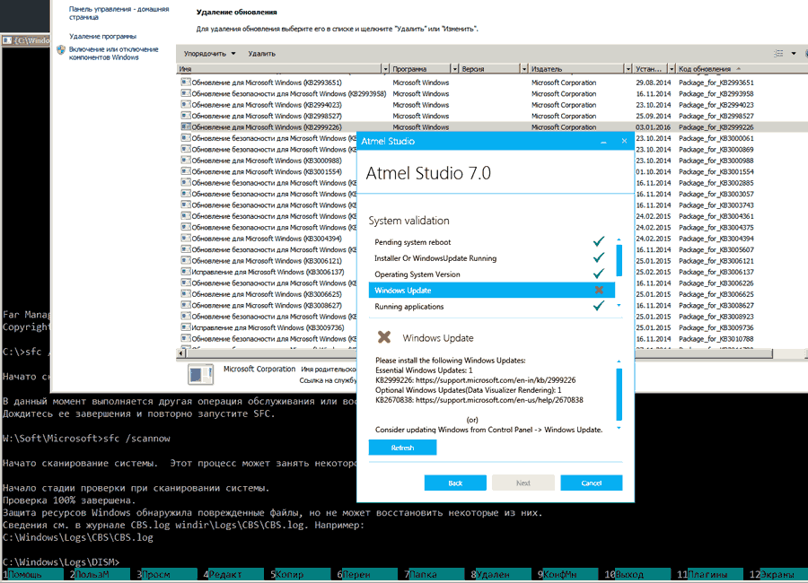Viewport: 808px width, 583px height.
Task: Sort by Имя column header
Action: tap(279, 68)
